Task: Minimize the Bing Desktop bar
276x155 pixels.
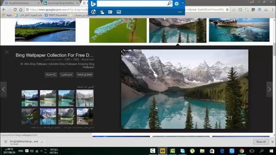Action: click(x=183, y=3)
